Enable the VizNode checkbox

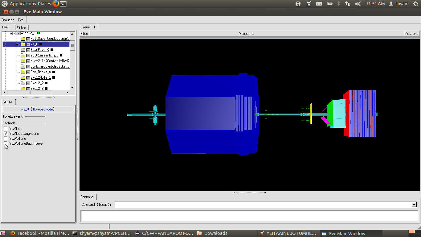[6, 129]
